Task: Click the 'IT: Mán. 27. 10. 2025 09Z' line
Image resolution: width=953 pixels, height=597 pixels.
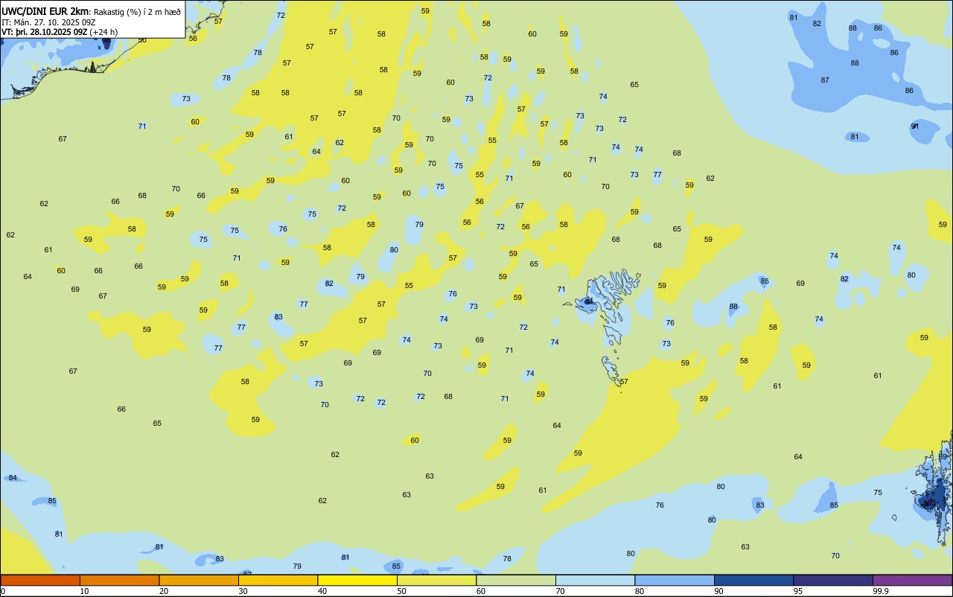Action: pyautogui.click(x=47, y=22)
